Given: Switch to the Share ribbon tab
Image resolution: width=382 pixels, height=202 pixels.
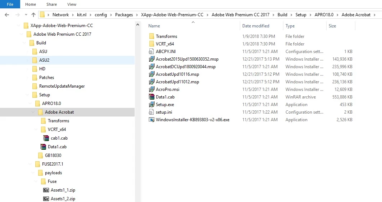Looking at the screenshot, I should click(x=51, y=4).
